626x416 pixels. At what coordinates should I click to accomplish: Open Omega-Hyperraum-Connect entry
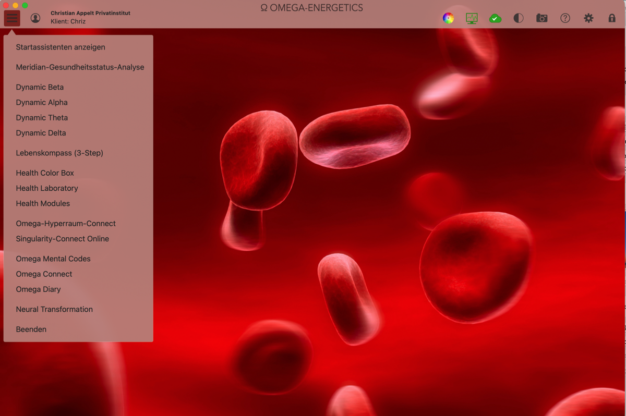click(x=66, y=224)
